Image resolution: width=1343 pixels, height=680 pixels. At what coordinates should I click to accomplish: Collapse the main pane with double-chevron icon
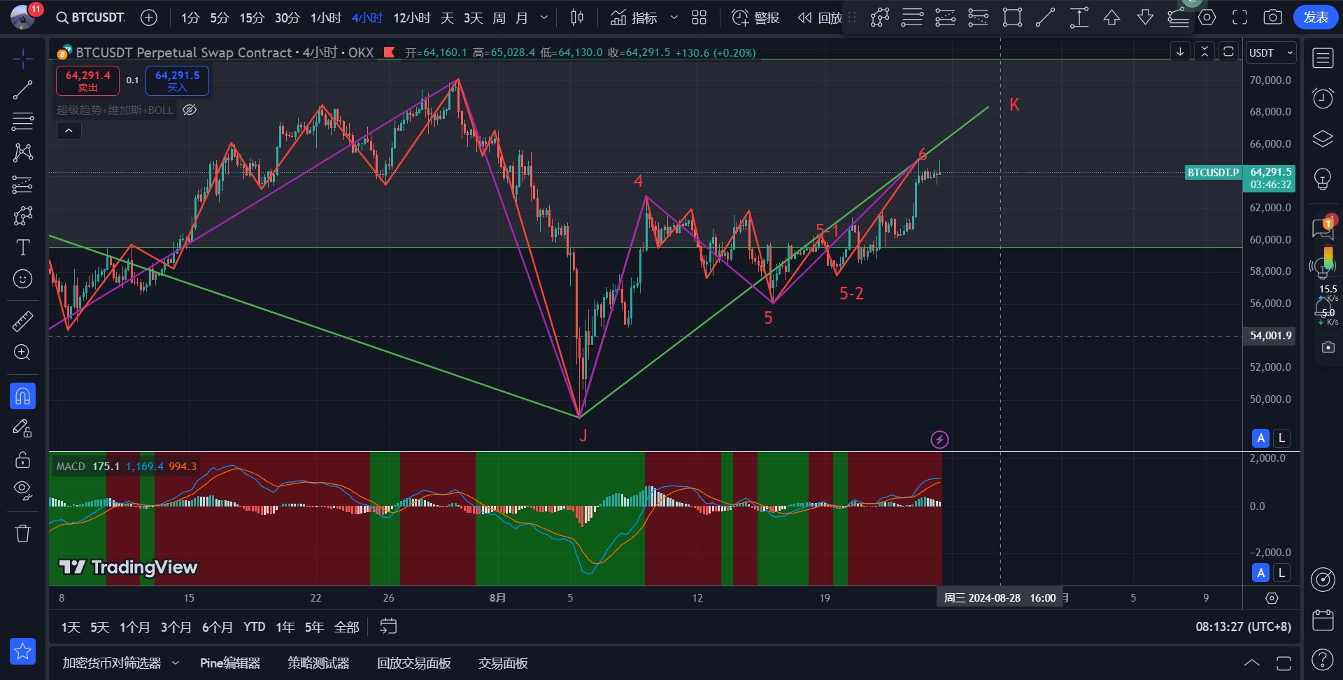[x=1205, y=52]
